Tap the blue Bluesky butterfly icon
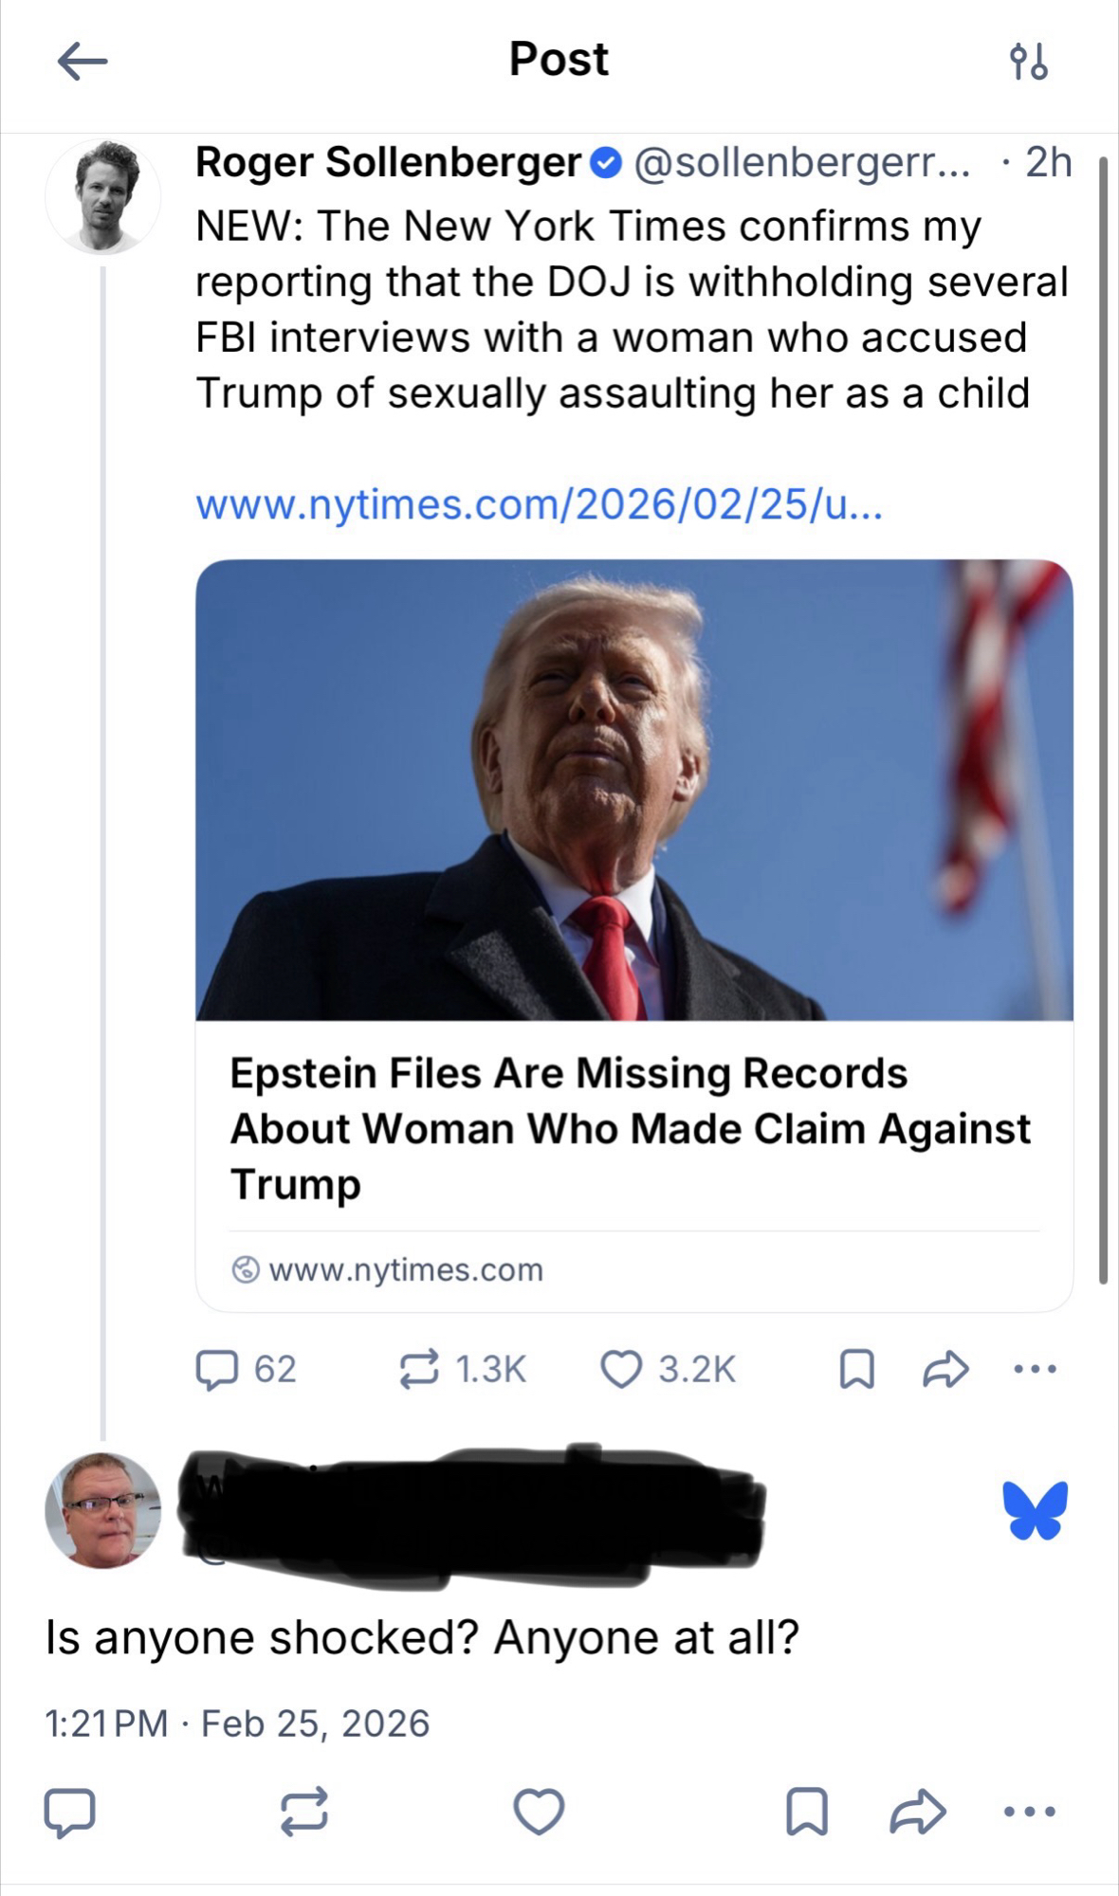Image resolution: width=1119 pixels, height=1896 pixels. click(1035, 1510)
